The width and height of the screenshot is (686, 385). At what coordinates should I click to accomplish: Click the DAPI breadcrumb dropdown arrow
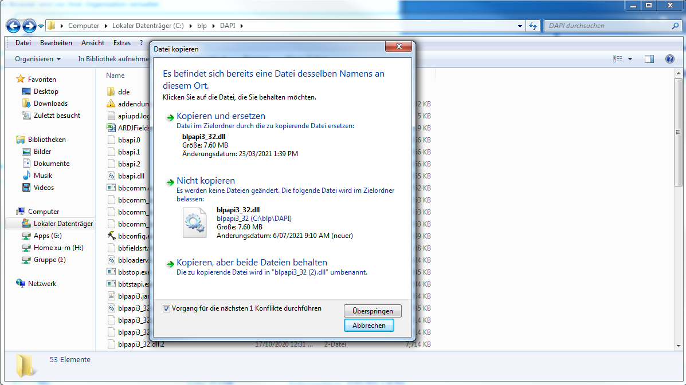[241, 26]
